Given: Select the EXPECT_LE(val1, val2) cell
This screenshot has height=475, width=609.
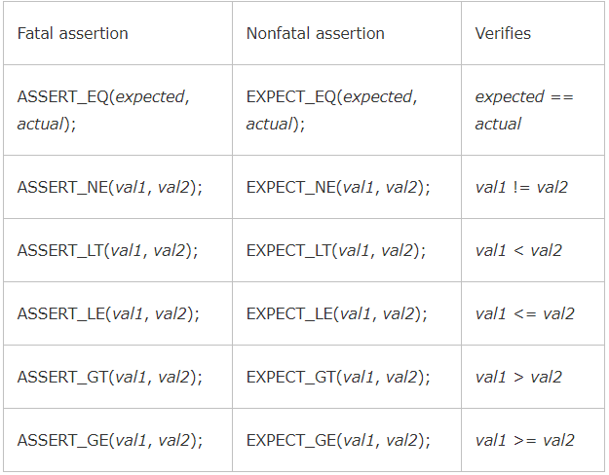Looking at the screenshot, I should [337, 313].
